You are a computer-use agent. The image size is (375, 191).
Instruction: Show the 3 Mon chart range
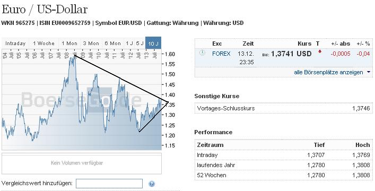(x=91, y=44)
